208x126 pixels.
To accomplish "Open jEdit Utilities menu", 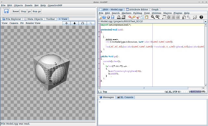I will coord(157,13).
